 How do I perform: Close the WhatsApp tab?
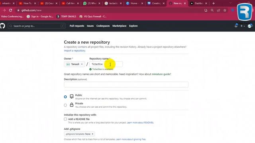[99, 3]
